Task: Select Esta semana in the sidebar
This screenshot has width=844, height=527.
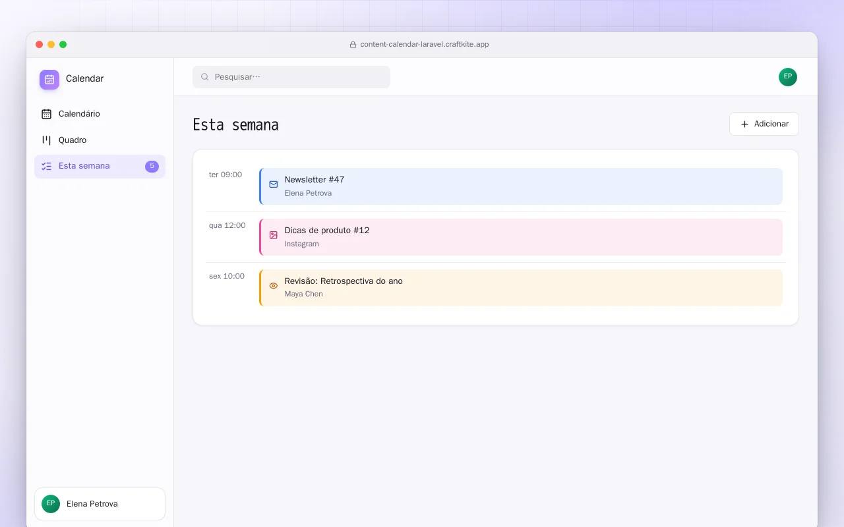Action: point(100,167)
